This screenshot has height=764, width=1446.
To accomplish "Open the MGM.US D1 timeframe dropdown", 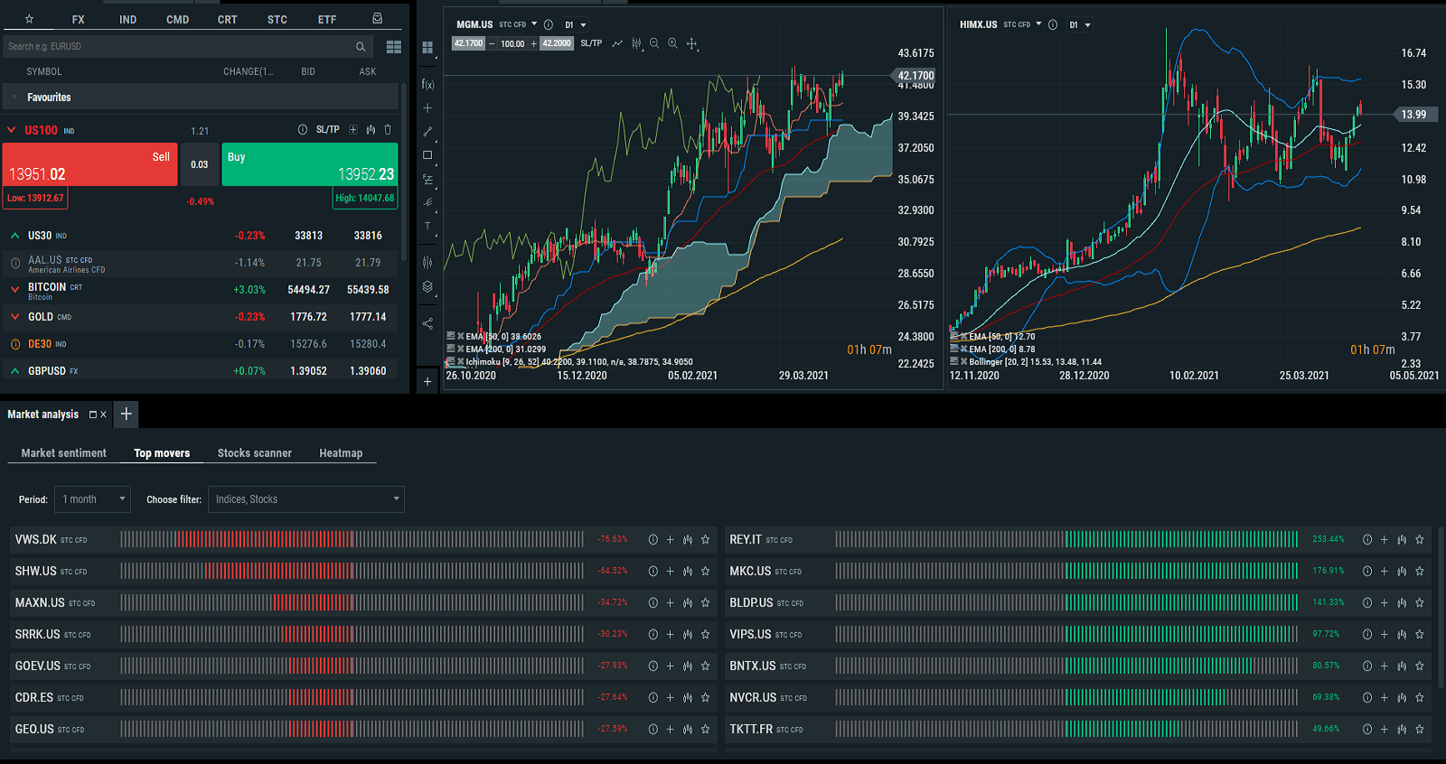I will click(575, 25).
